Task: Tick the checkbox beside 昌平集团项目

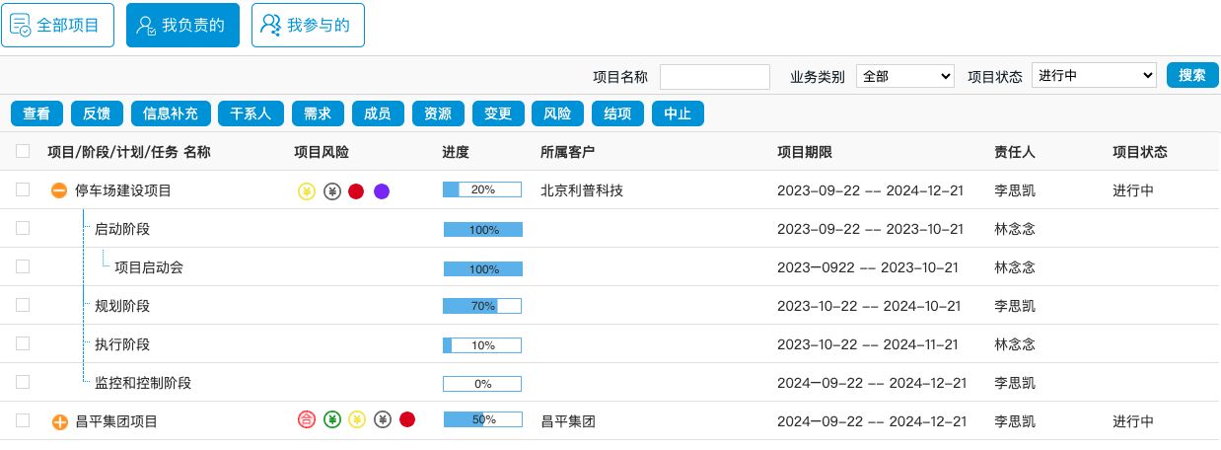Action: pyautogui.click(x=23, y=421)
